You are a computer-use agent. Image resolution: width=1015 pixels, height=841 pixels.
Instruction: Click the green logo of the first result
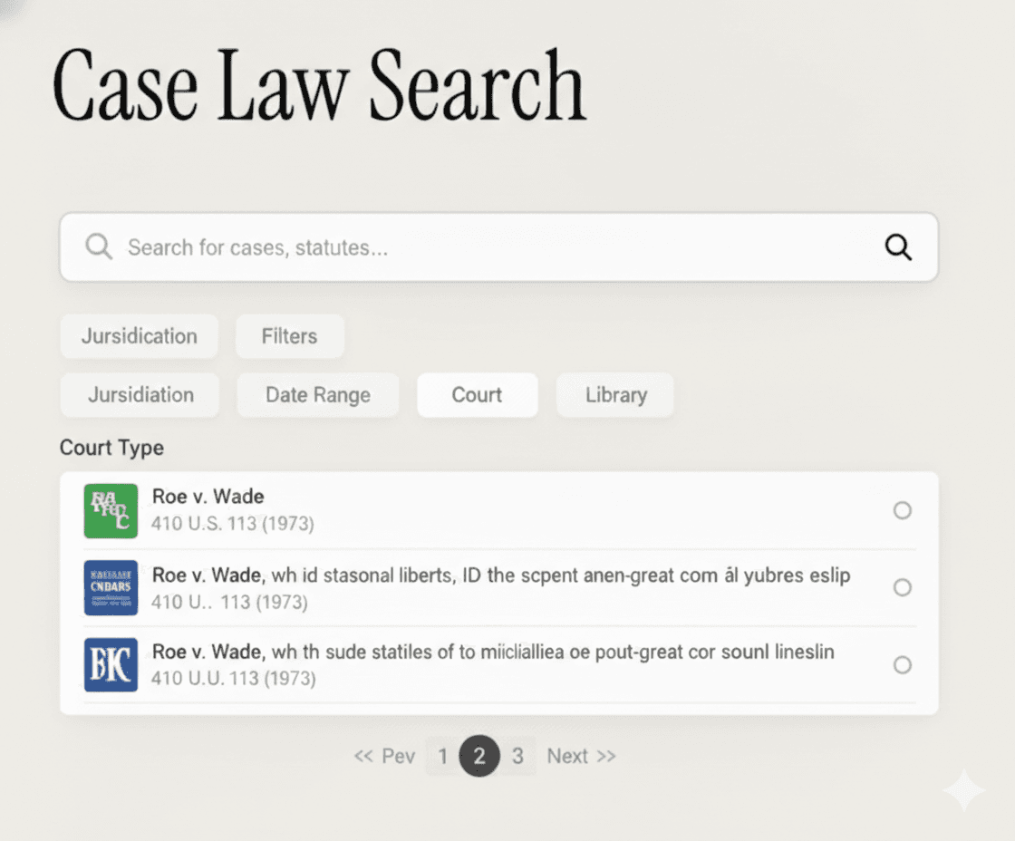110,510
